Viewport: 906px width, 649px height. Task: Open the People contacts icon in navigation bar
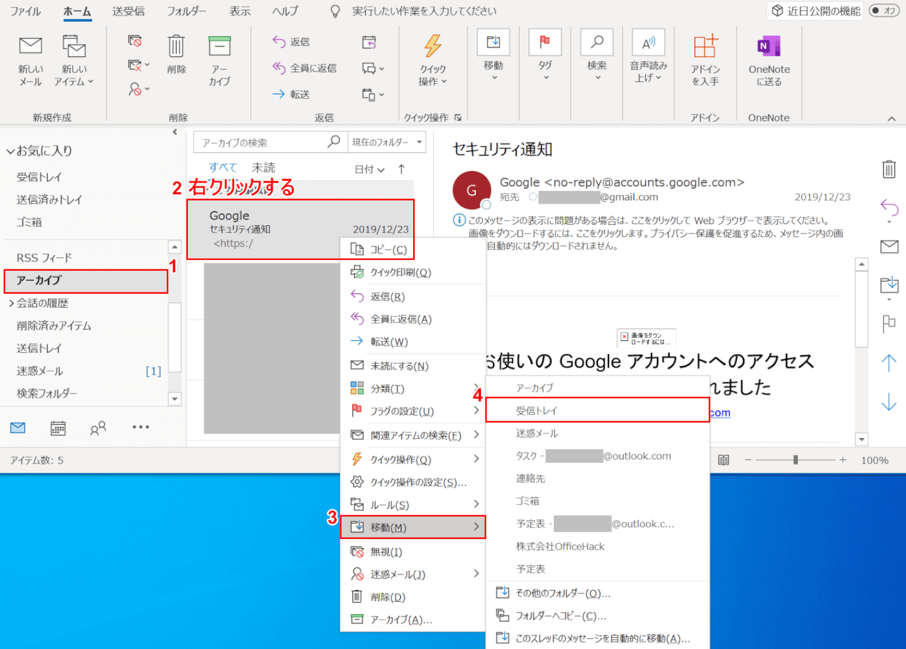(x=98, y=428)
